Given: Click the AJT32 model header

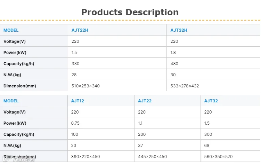Looking at the screenshot, I should pos(211,101).
